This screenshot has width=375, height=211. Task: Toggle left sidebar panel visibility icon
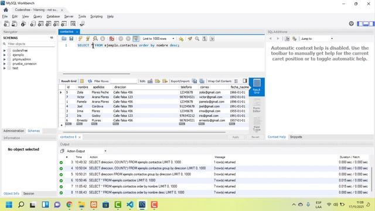coord(360,23)
